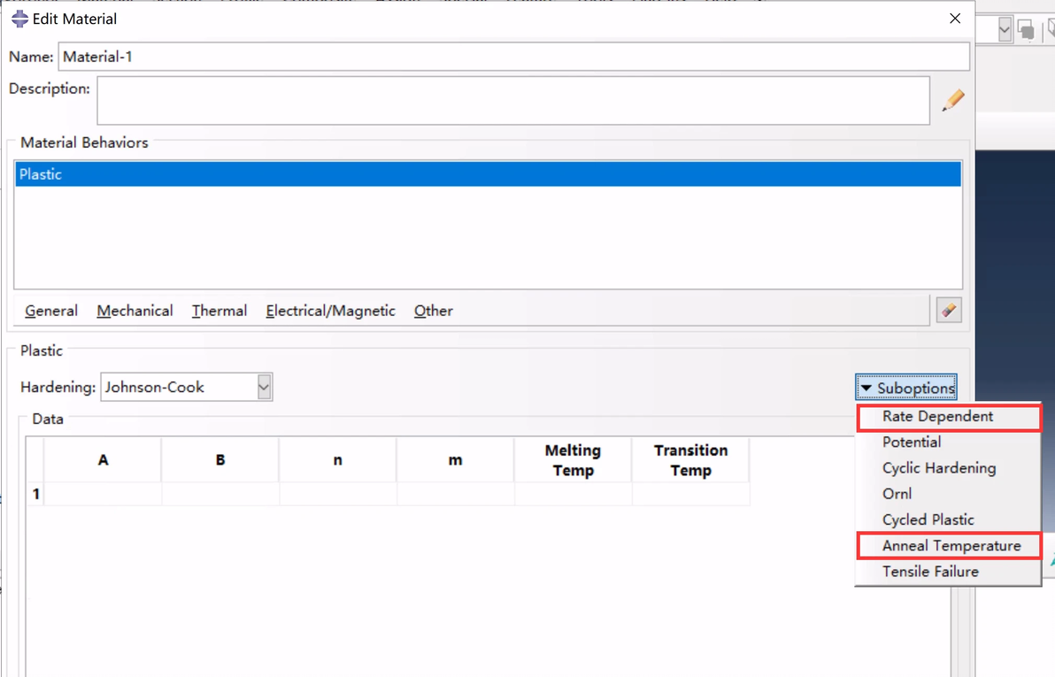
Task: Click the Name field containing Material-1
Action: [514, 57]
